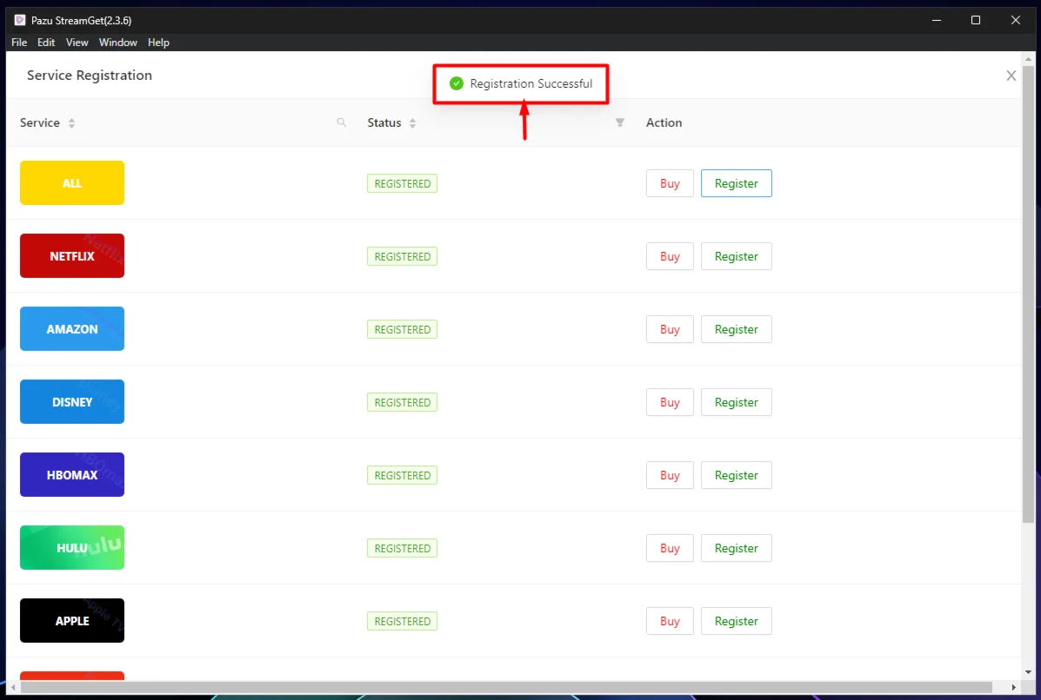Minimize the Pazu StreamGet window
The image size is (1041, 700).
pos(937,20)
